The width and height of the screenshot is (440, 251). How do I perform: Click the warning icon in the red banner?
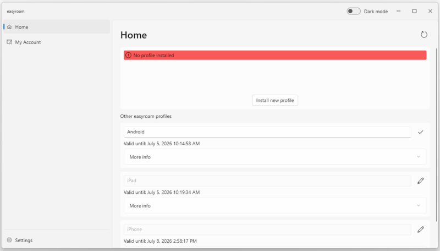[x=129, y=56]
